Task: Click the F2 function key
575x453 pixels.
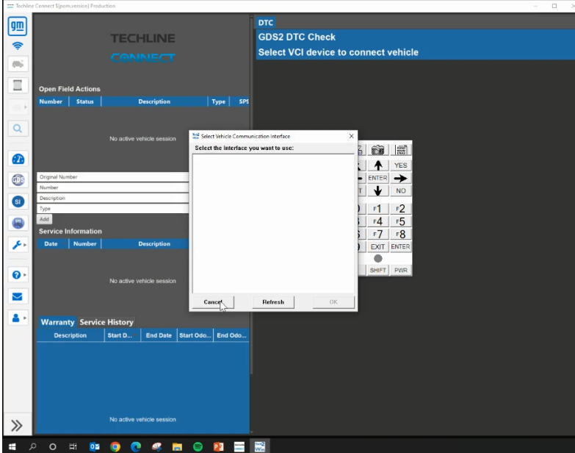Action: (400, 209)
